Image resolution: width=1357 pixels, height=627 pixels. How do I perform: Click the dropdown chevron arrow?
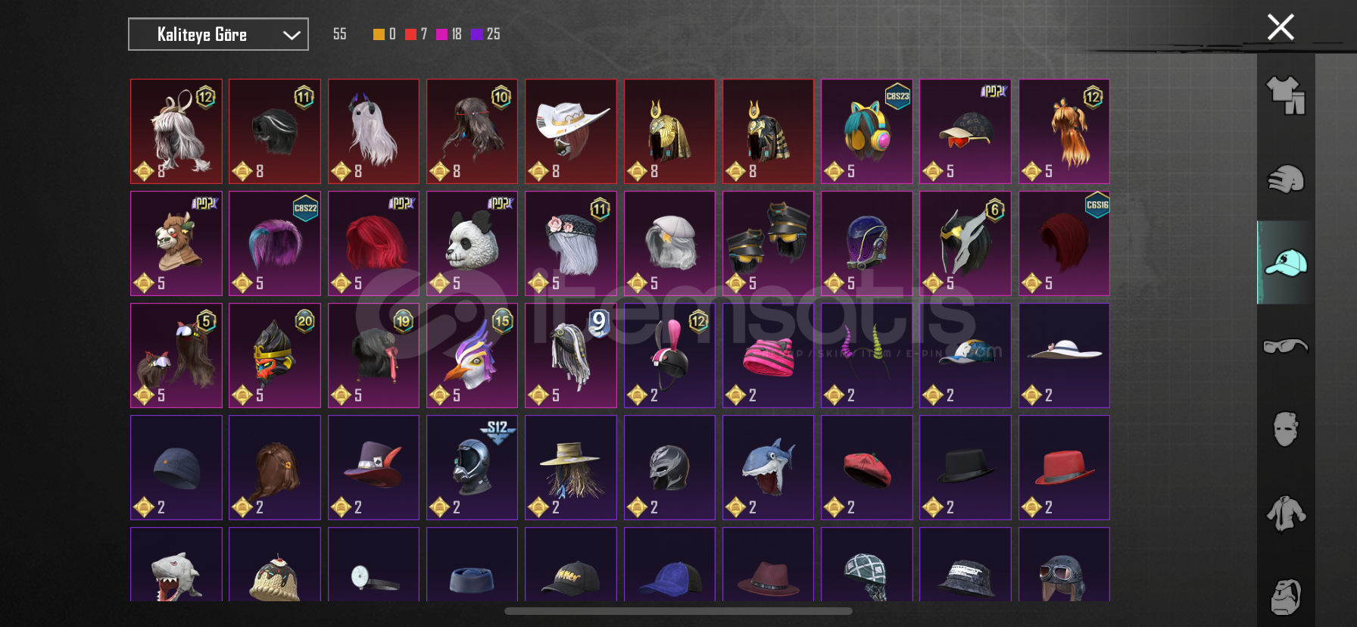[x=292, y=35]
